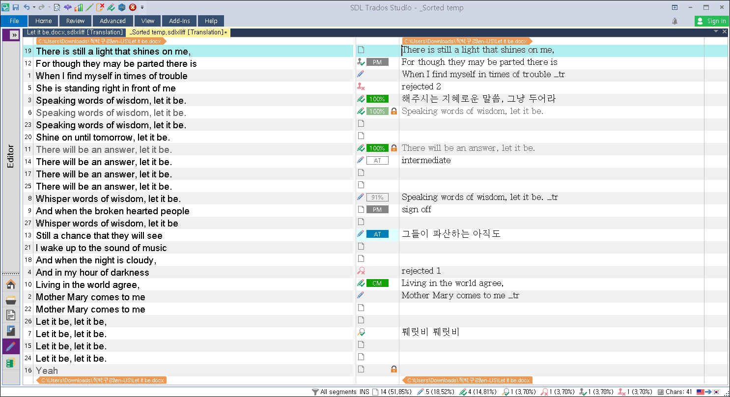Click source 'I wake up to the sound of music'
Image resolution: width=730 pixels, height=397 pixels.
pyautogui.click(x=101, y=248)
